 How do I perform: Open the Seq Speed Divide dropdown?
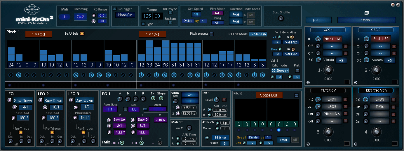click(188, 21)
